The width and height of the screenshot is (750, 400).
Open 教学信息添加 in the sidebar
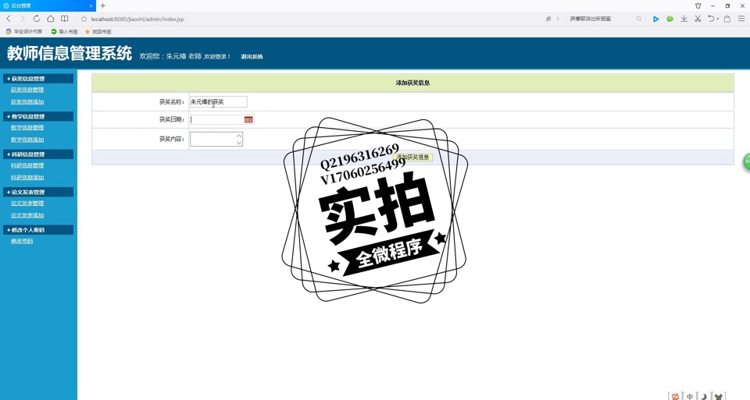pos(27,140)
